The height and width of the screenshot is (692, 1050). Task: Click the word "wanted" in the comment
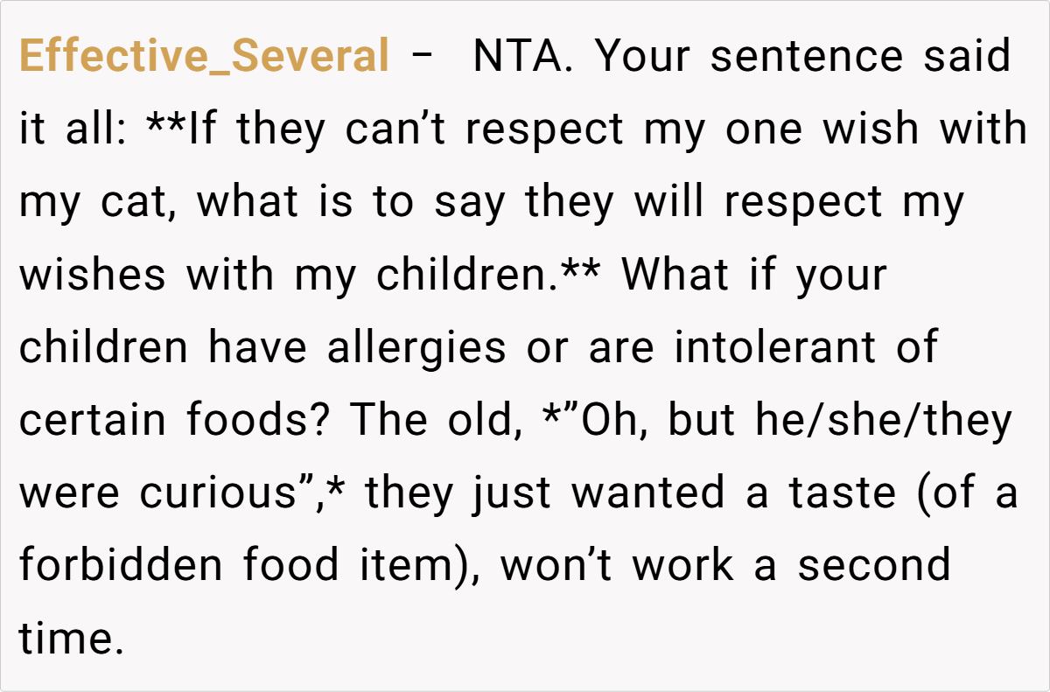(648, 493)
